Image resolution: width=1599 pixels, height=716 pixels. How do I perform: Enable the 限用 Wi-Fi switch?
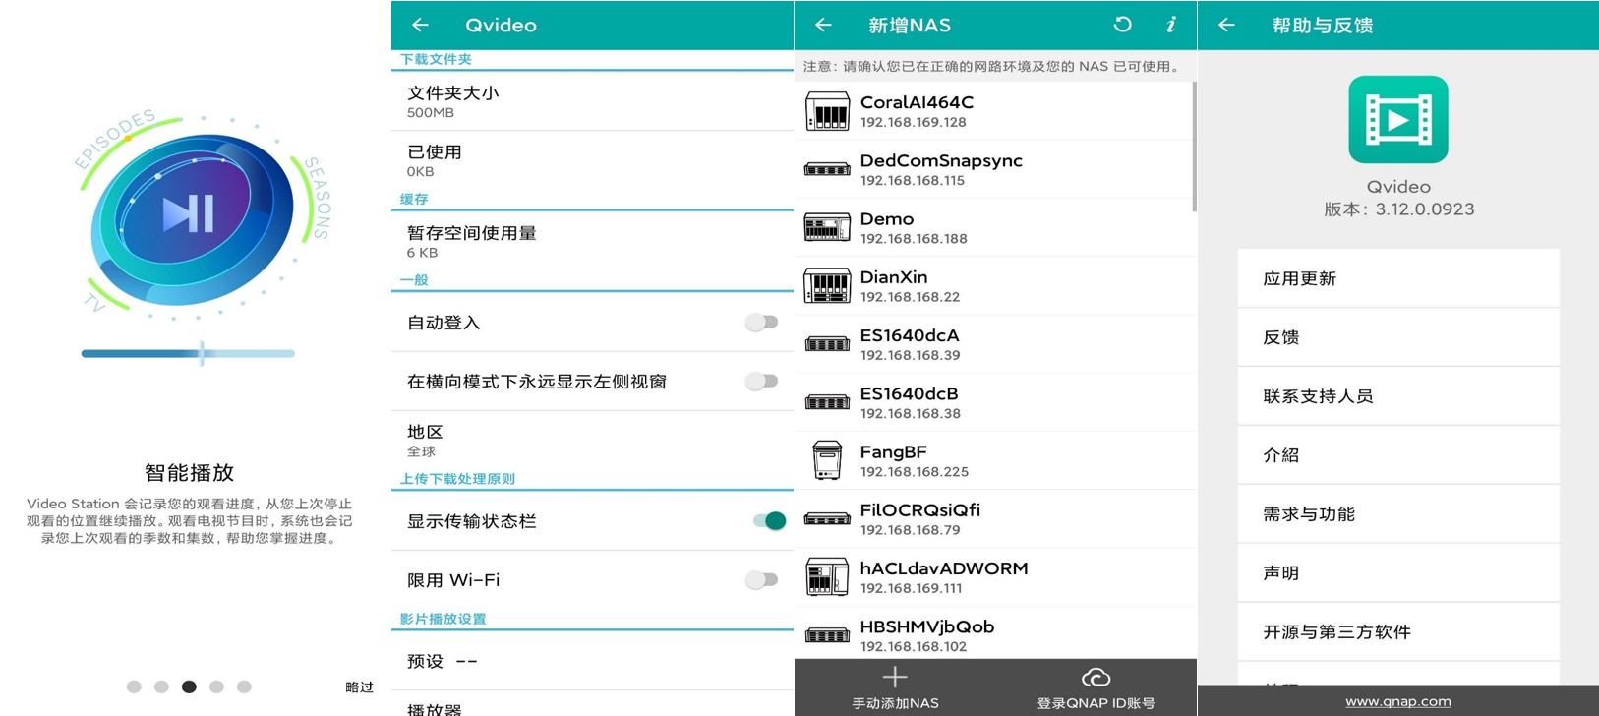point(761,579)
